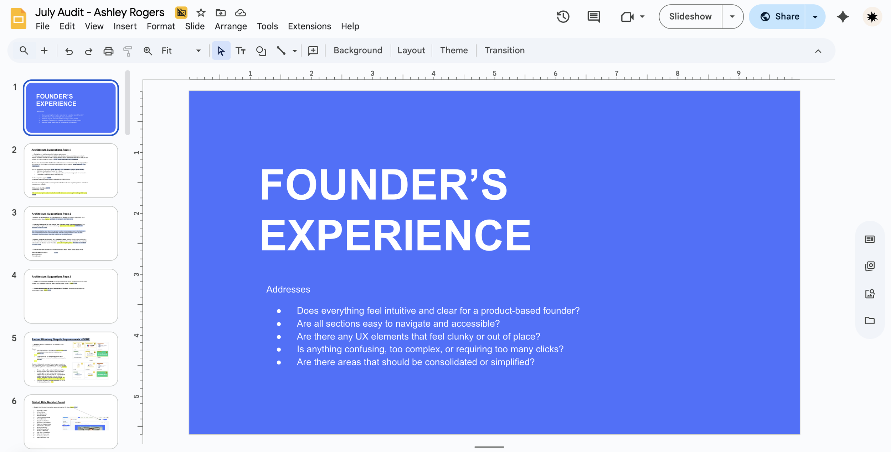
Task: Click the move to folder icon
Action: pos(221,13)
